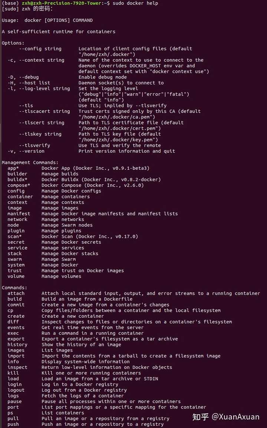Click the 'inspect' command name
267x428 pixels.
(x=17, y=367)
